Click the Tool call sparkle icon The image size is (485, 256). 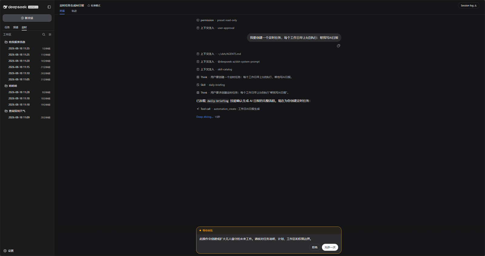(198, 109)
